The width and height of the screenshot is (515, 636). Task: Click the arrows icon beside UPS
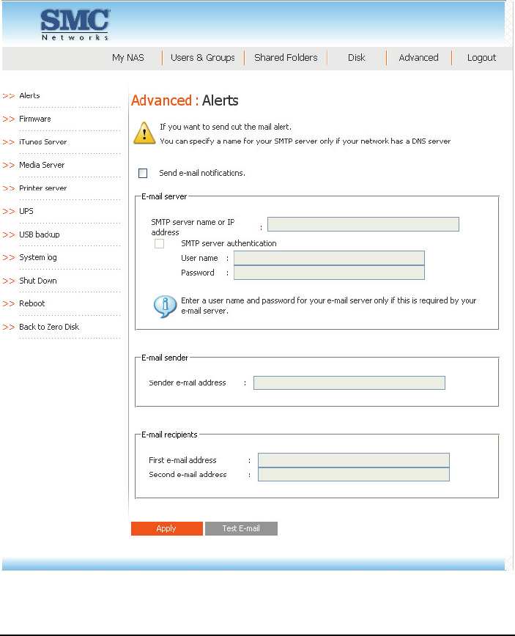9,212
